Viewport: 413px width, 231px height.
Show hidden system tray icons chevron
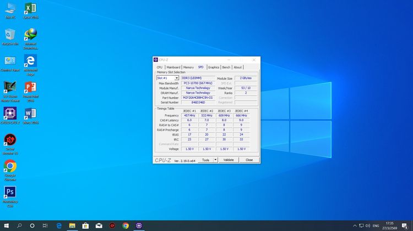click(x=355, y=226)
